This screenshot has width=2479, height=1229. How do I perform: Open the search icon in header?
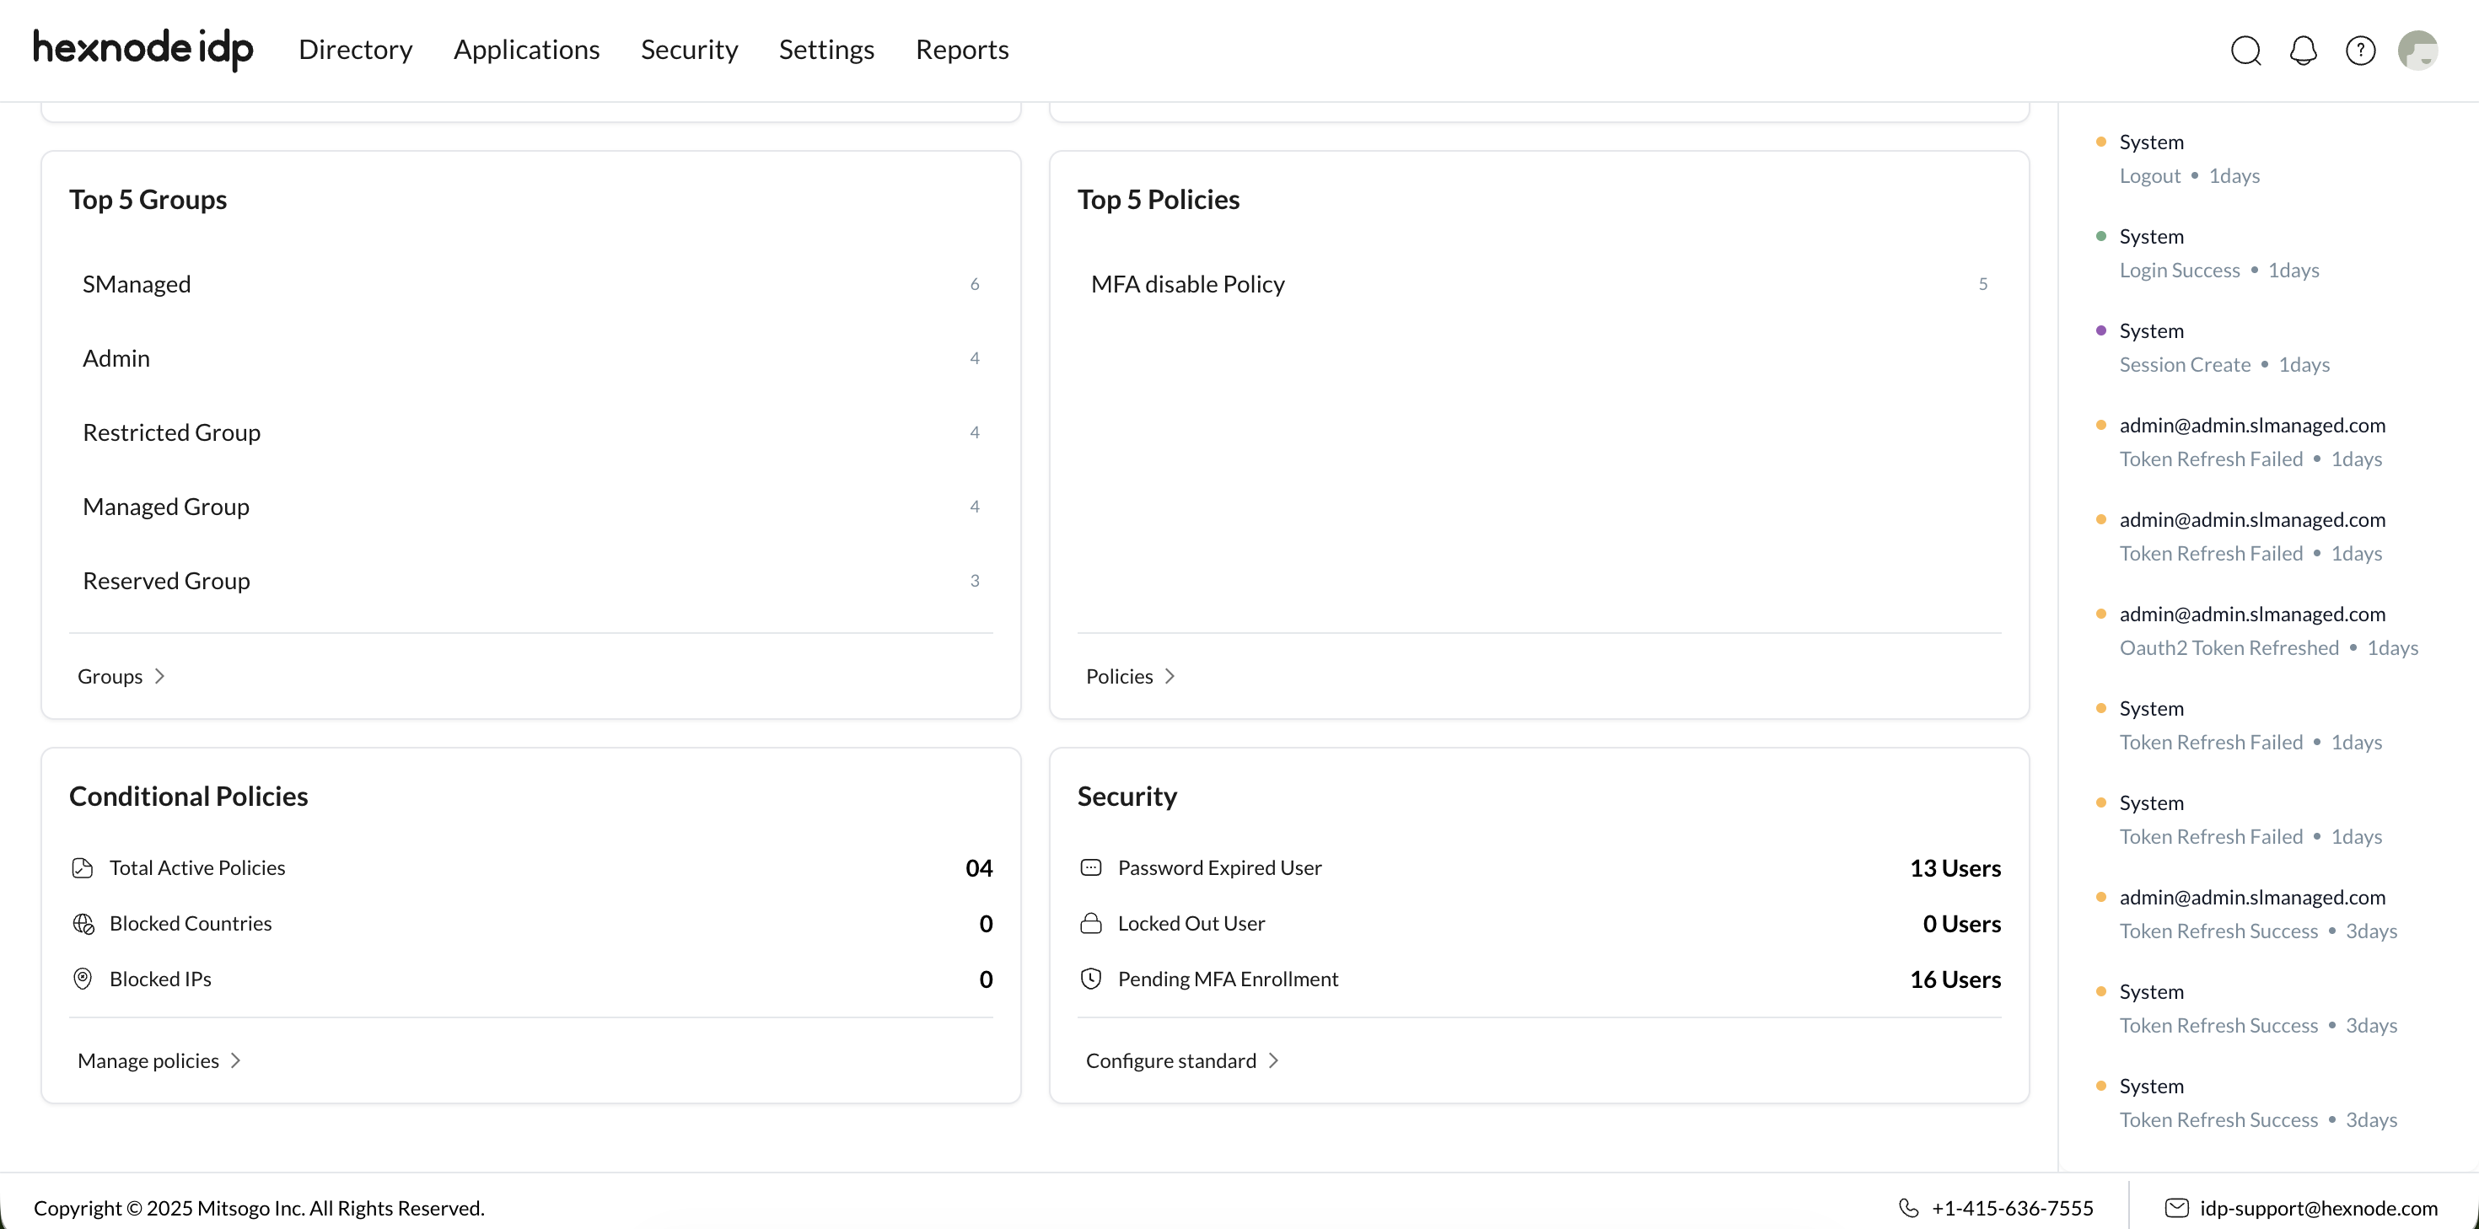coord(2246,50)
